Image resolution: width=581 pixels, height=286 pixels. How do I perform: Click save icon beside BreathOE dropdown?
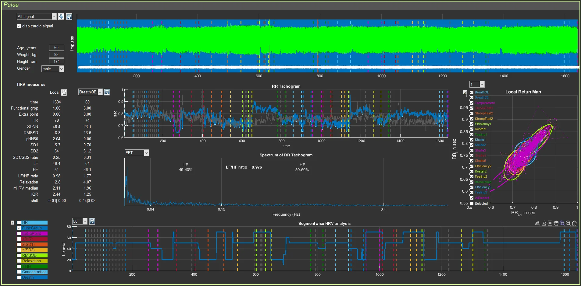coord(107,92)
